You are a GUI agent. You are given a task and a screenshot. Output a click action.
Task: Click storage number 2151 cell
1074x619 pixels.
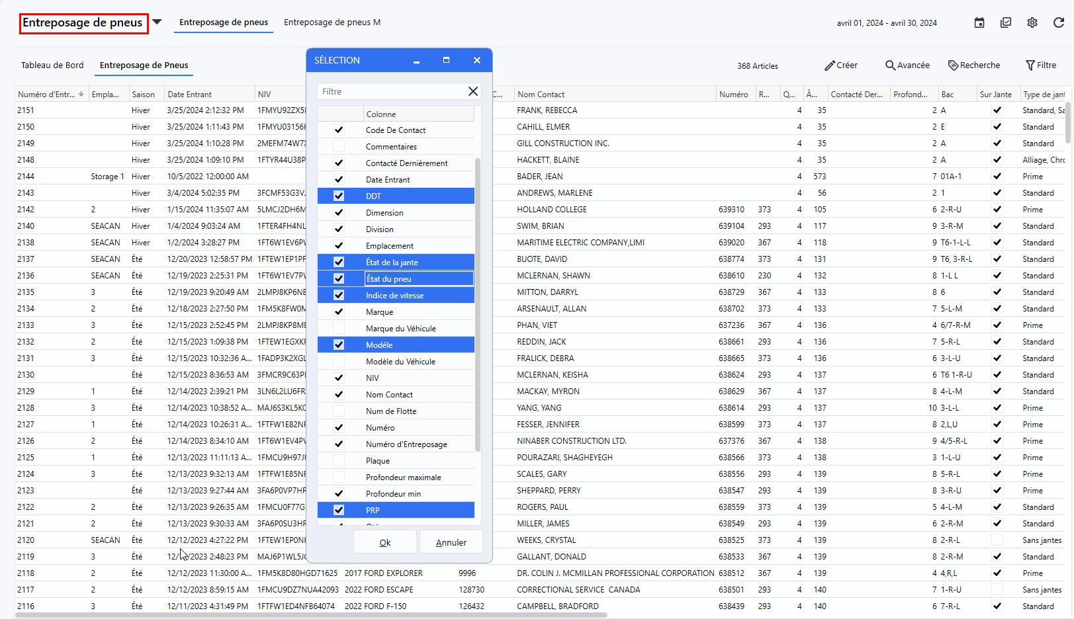pyautogui.click(x=26, y=110)
